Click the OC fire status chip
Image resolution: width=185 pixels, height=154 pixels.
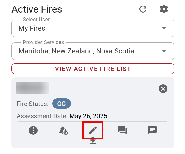[x=62, y=104]
